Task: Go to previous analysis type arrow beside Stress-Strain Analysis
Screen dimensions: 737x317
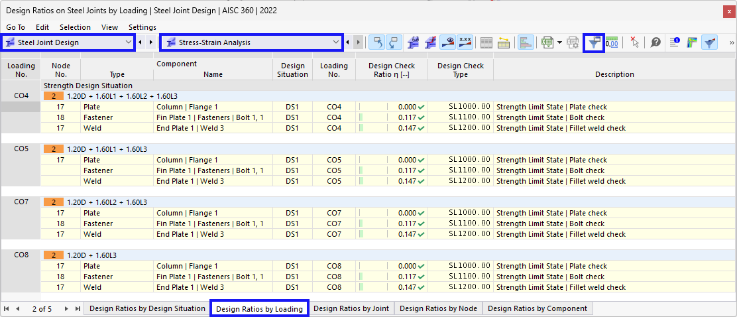Action: point(349,42)
